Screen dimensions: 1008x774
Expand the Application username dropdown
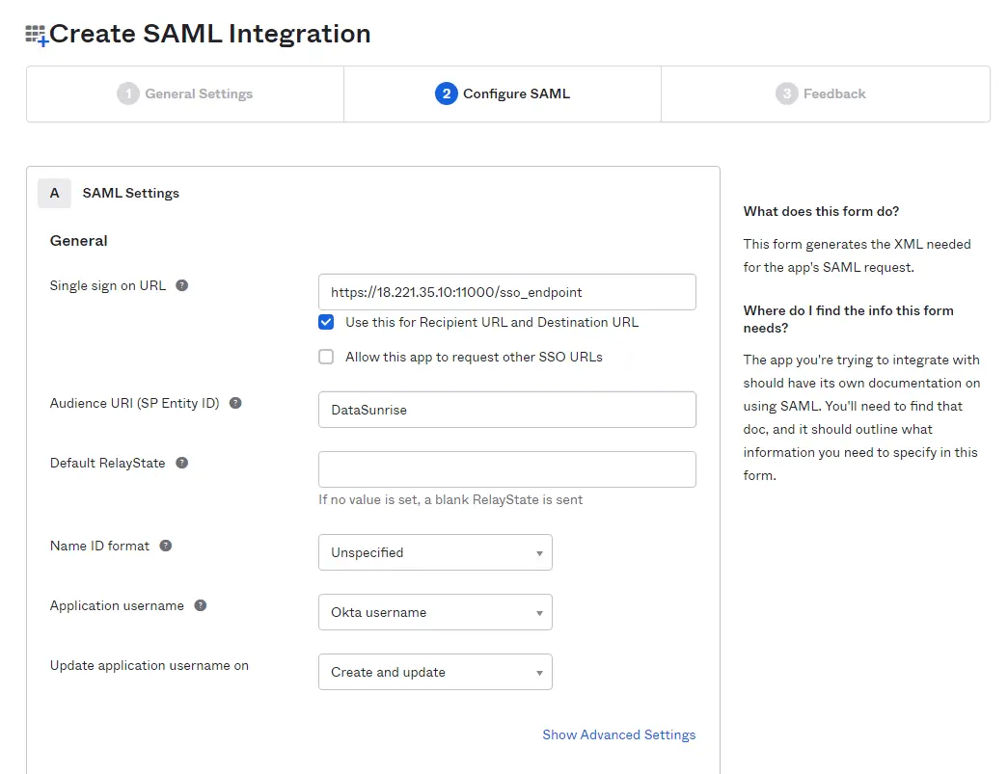point(435,612)
